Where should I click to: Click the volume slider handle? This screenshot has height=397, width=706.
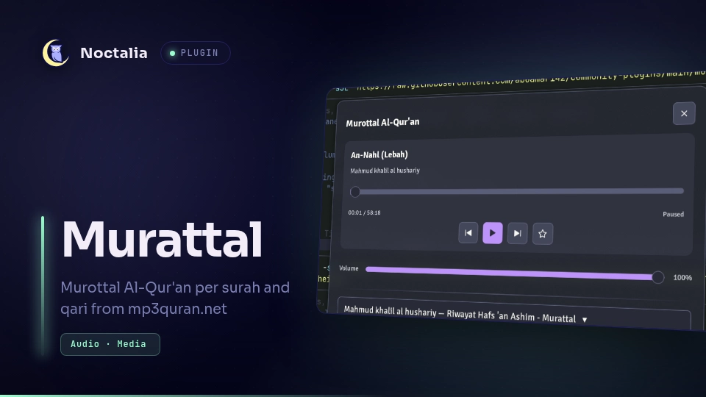657,277
